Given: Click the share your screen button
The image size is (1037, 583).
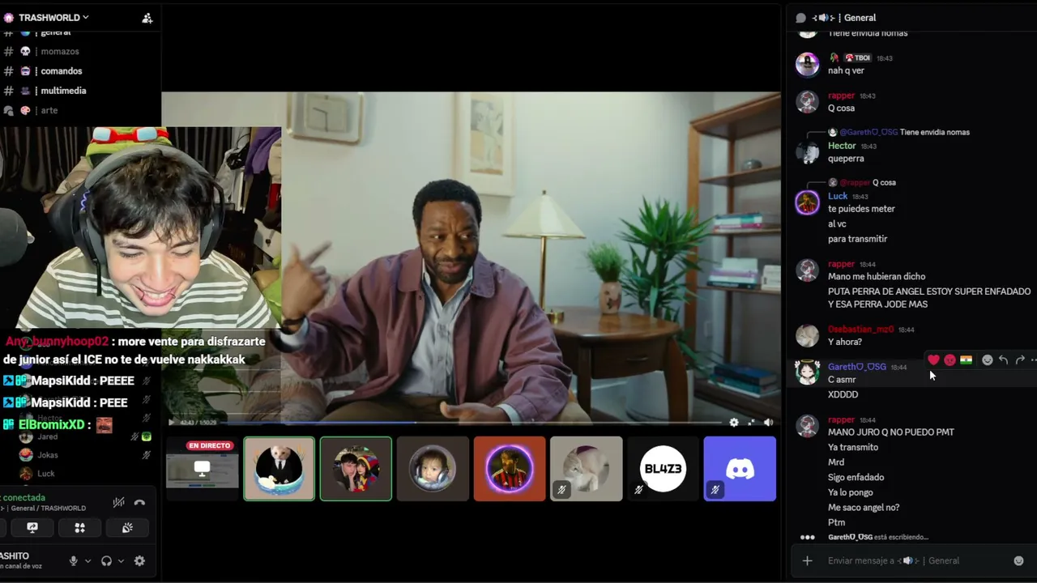Looking at the screenshot, I should click(x=32, y=527).
